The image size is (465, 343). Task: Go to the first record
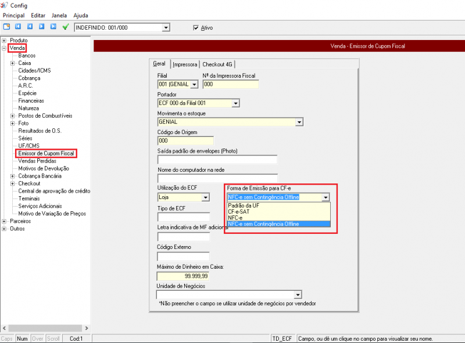click(x=18, y=27)
